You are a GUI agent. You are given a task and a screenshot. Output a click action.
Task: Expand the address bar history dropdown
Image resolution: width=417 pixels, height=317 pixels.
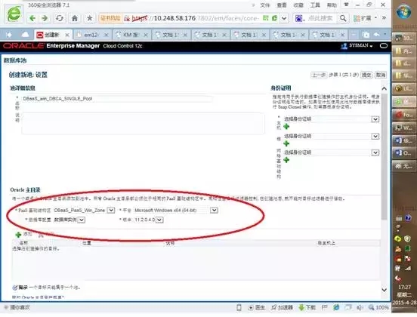(x=284, y=18)
